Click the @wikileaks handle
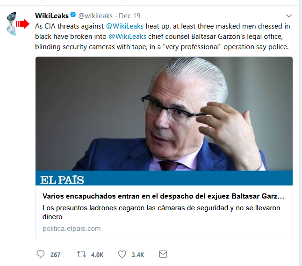 coord(95,16)
